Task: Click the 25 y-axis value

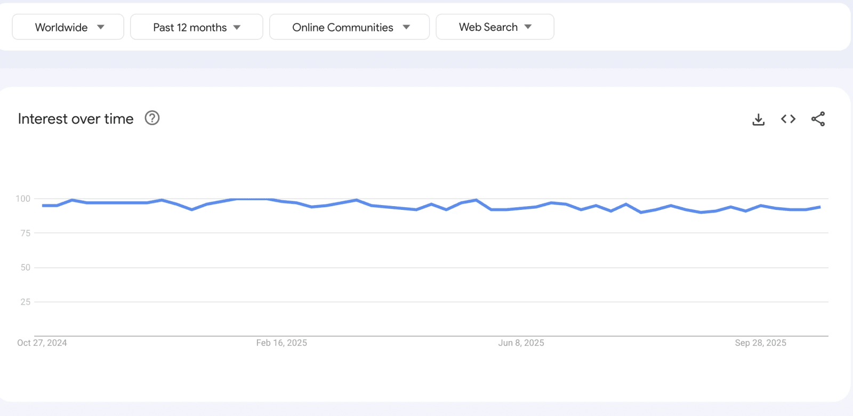Action: [x=25, y=301]
